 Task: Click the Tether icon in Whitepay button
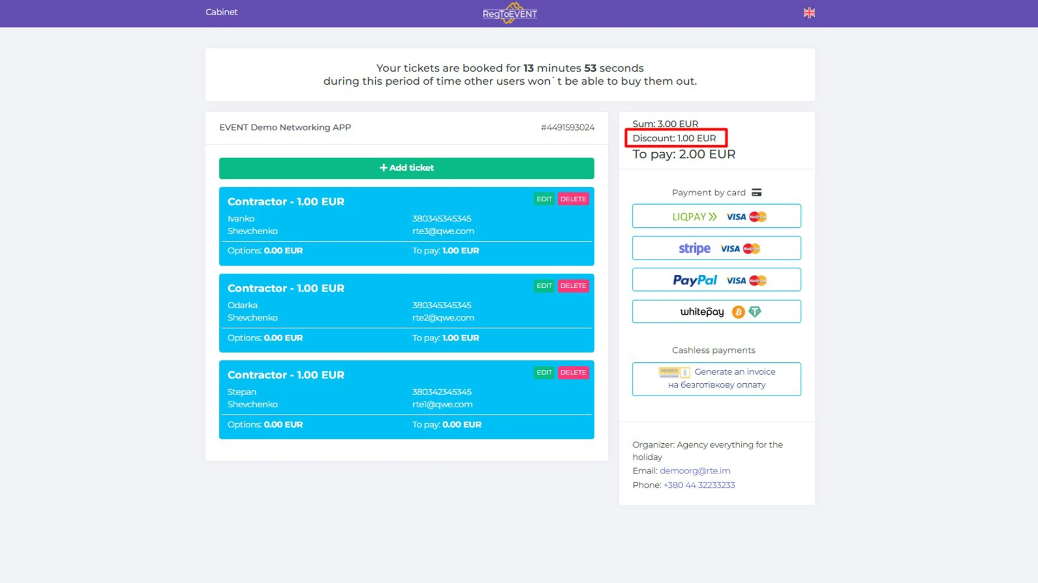pyautogui.click(x=755, y=312)
